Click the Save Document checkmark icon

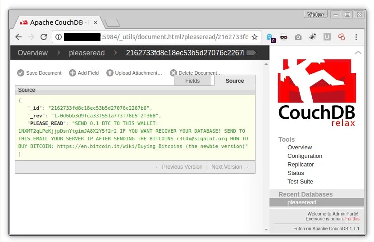tap(21, 73)
